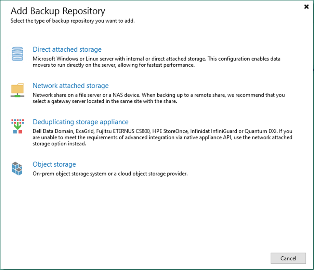Screen dimensions: 314x270
Task: Click the Cancel button
Action: tap(288, 258)
